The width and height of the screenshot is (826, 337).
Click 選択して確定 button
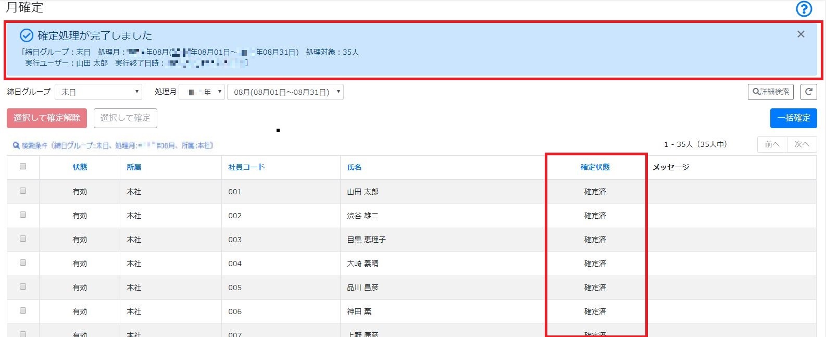click(x=126, y=118)
